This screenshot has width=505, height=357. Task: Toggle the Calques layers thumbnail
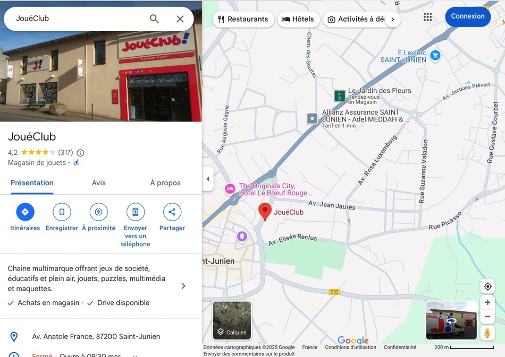tap(232, 320)
